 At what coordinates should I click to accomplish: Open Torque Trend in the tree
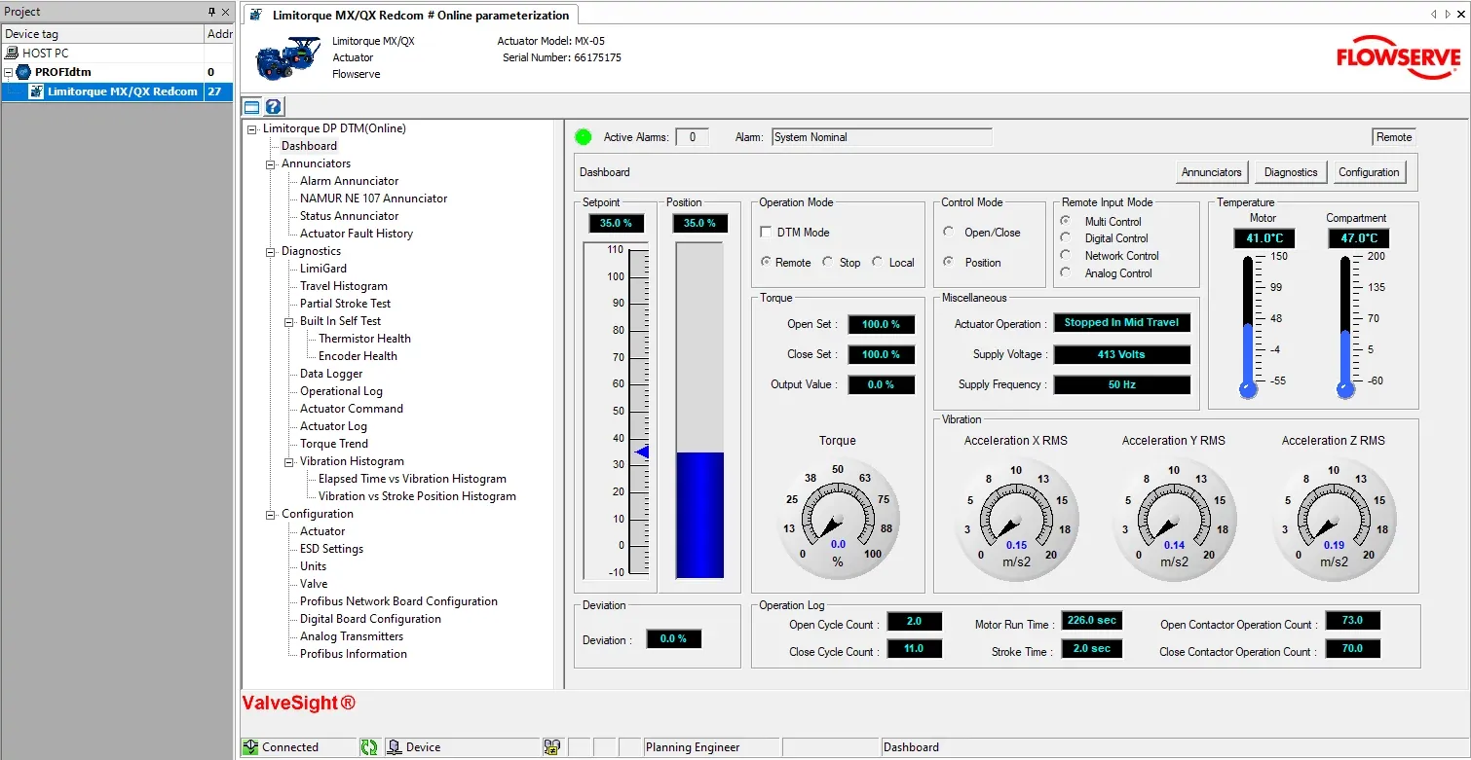(x=334, y=444)
